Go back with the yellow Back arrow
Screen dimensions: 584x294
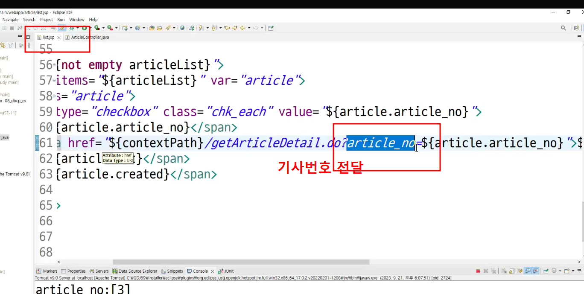pos(242,28)
